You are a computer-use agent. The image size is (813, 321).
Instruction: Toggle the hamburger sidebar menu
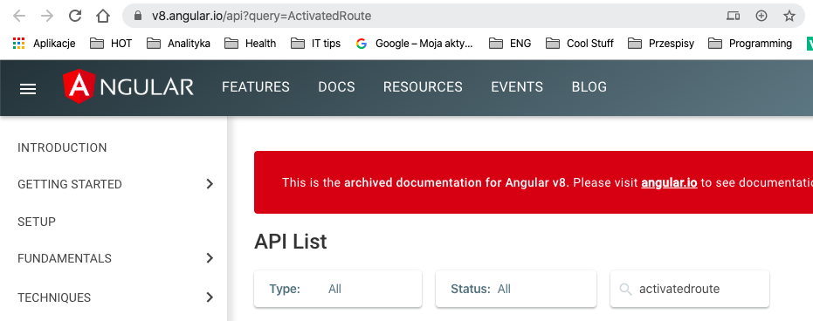pyautogui.click(x=28, y=89)
